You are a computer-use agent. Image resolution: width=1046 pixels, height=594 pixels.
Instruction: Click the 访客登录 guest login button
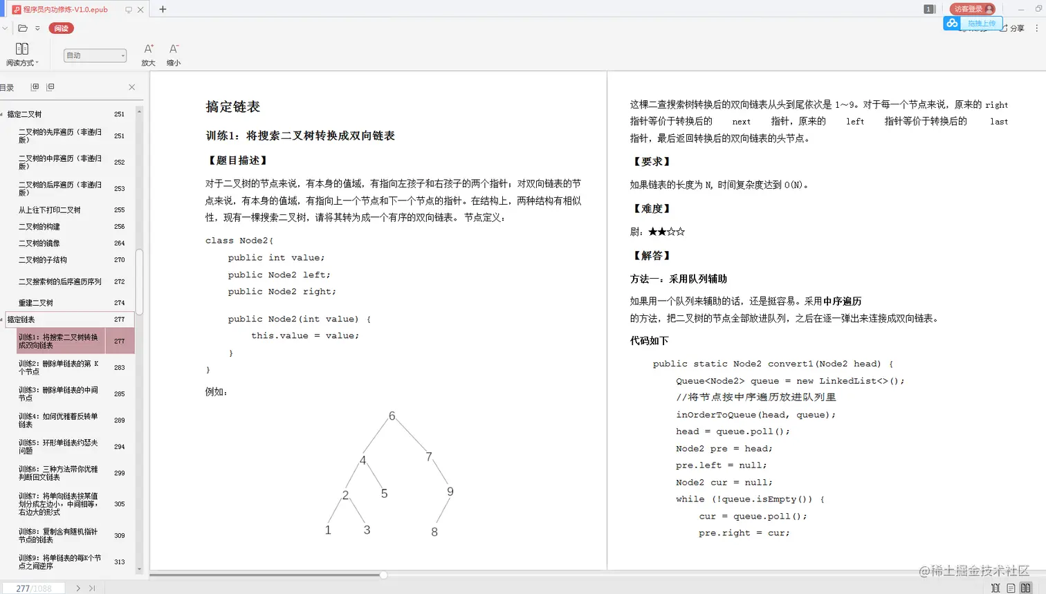tap(972, 9)
